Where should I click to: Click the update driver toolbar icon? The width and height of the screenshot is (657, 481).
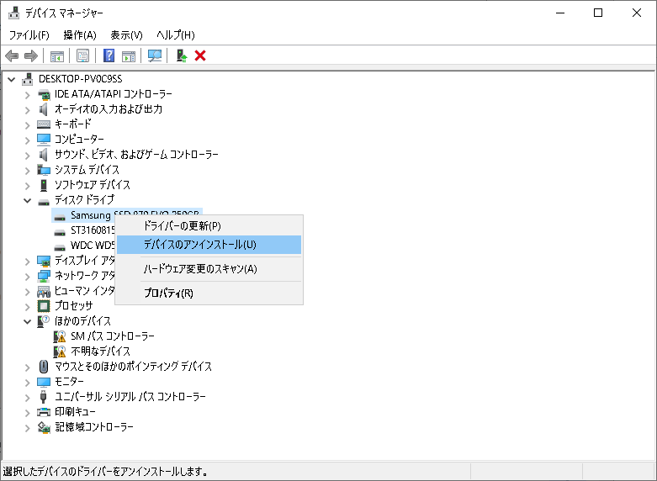[x=180, y=55]
